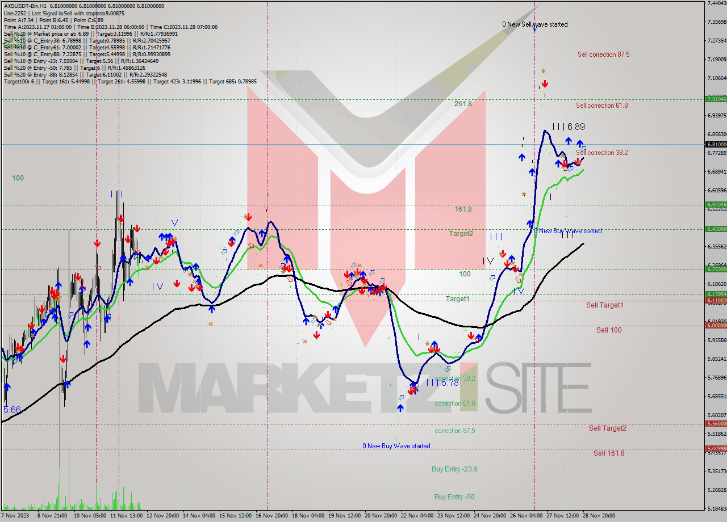Click the '11 Nov 13:00' time label
This screenshot has height=522, width=727.
127,516
